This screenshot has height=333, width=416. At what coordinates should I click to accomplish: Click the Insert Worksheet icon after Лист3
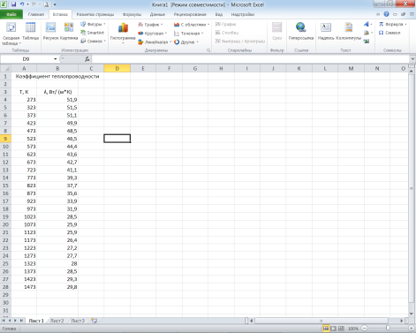95,321
